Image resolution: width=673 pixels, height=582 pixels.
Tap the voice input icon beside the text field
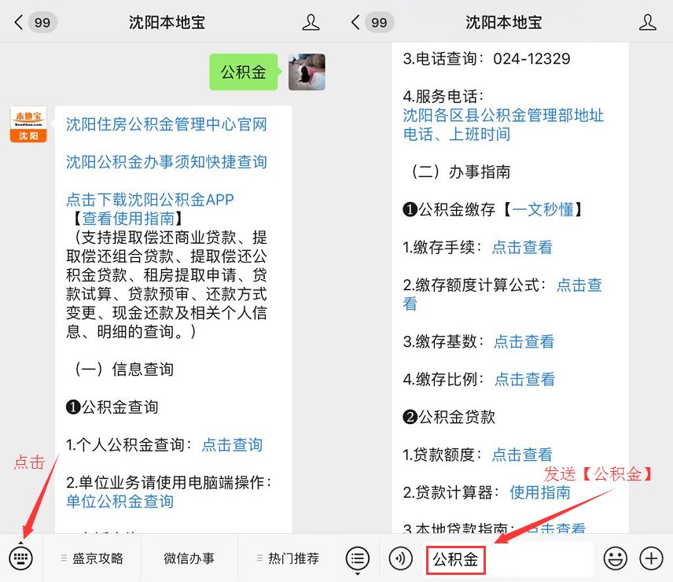click(400, 558)
